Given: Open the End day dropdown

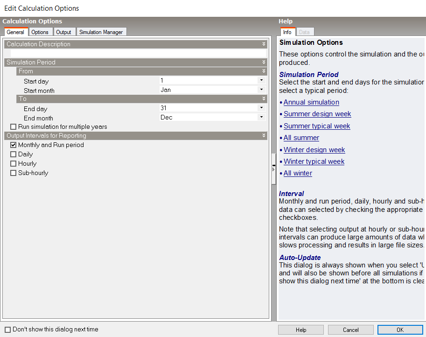Looking at the screenshot, I should click(x=261, y=108).
